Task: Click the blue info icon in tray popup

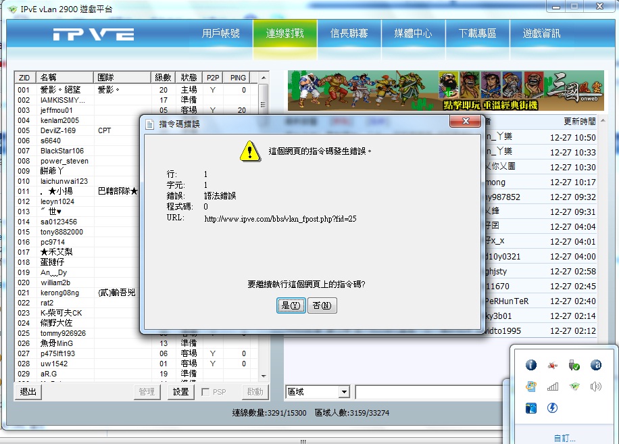Action: (531, 365)
